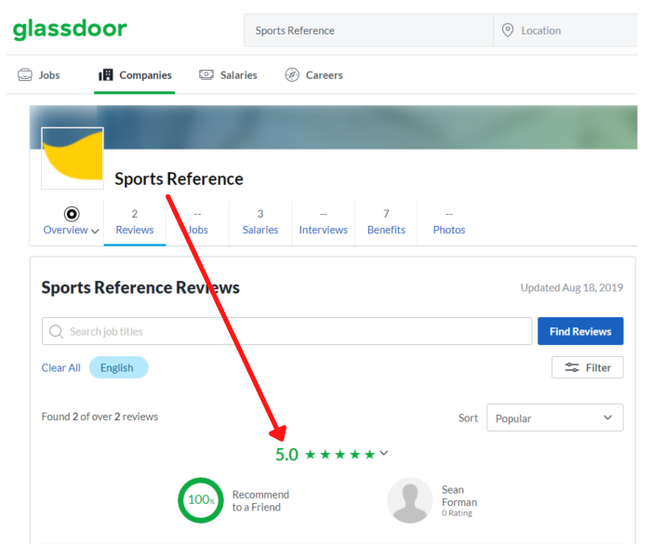Open the Benefits tab

coord(386,221)
